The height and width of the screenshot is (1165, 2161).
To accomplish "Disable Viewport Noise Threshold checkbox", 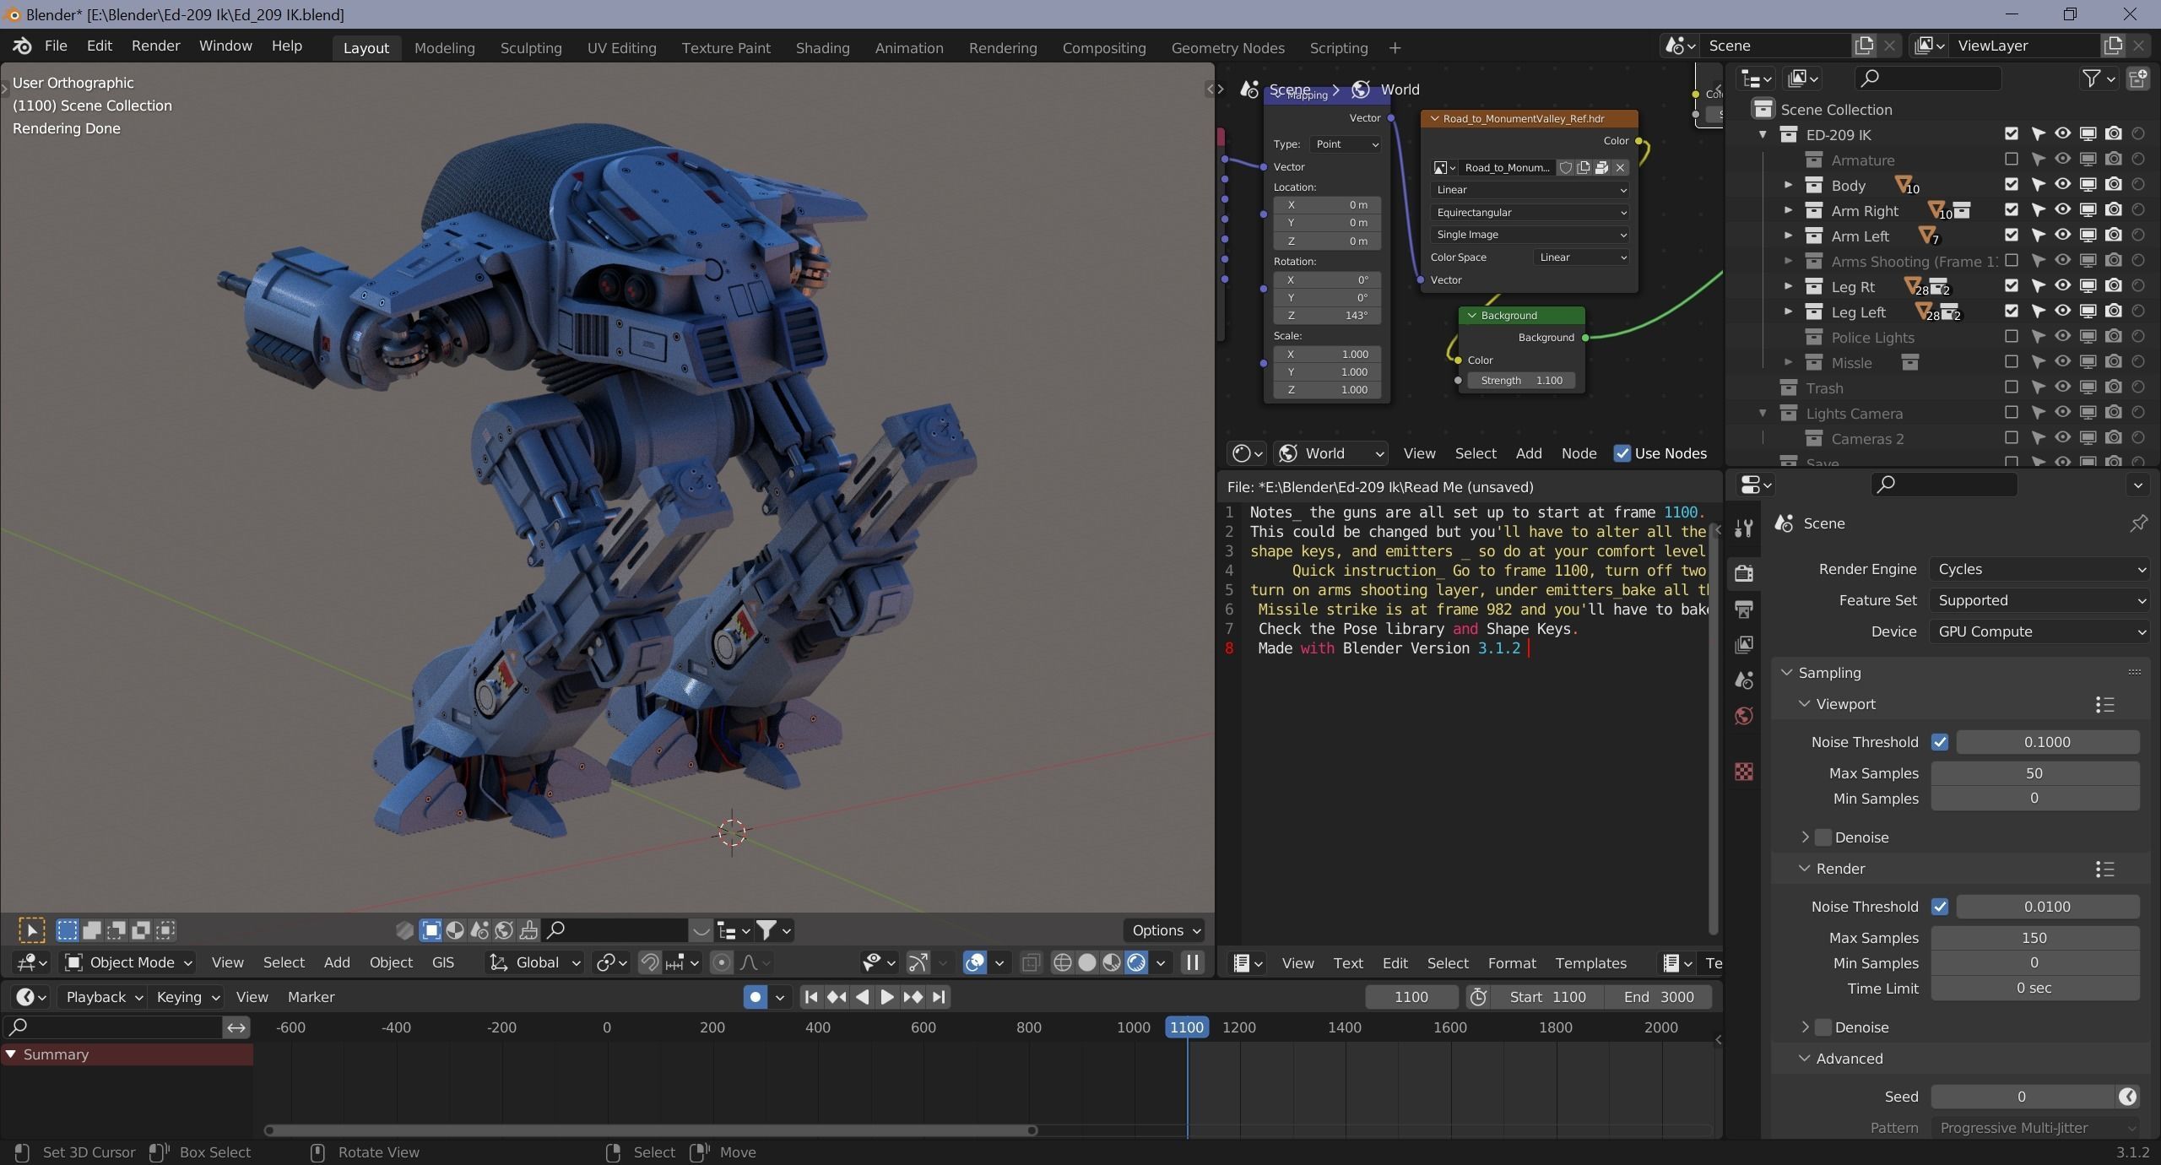I will tap(1939, 742).
